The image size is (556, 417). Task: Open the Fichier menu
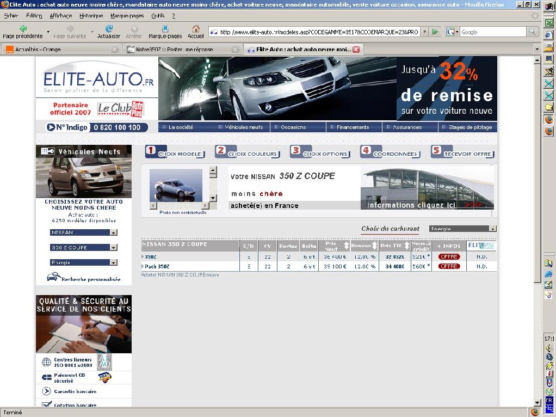pos(11,16)
